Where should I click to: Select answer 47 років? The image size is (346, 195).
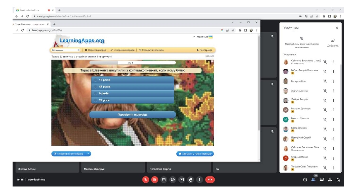pos(133,86)
